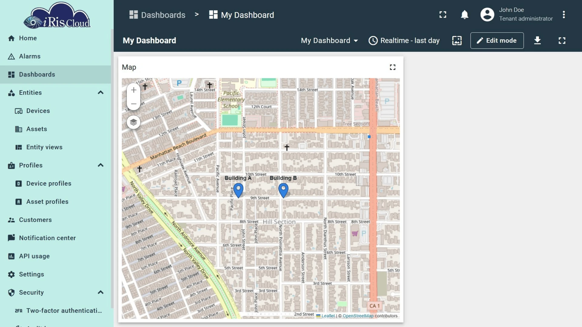This screenshot has width=582, height=327.
Task: Collapse the Security section chevron
Action: pyautogui.click(x=101, y=292)
